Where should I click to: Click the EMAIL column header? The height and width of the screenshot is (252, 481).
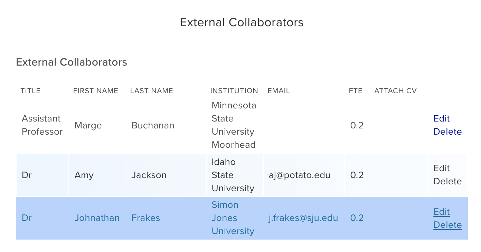[x=279, y=91]
